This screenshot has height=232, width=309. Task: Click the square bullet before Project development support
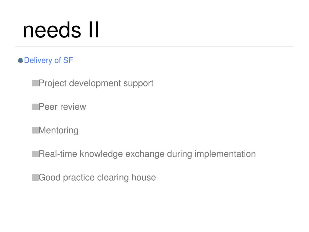tap(35, 83)
